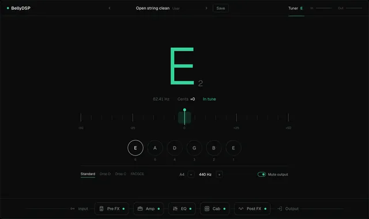Toggle the Amp power dot

159,209
